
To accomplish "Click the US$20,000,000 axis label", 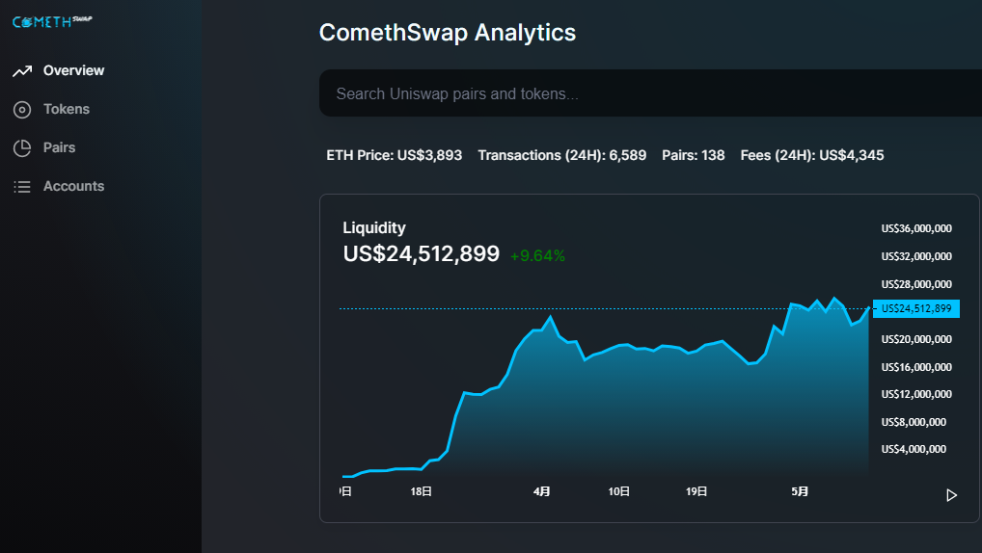I will click(916, 339).
